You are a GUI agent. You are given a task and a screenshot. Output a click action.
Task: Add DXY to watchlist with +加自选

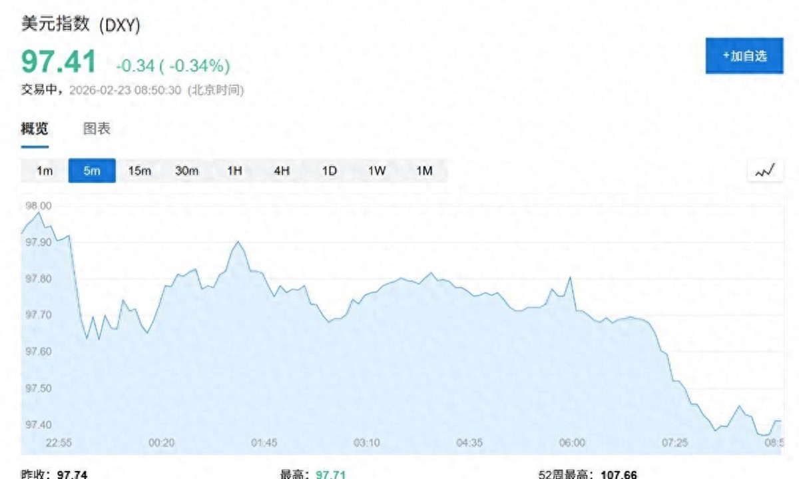[x=744, y=56]
